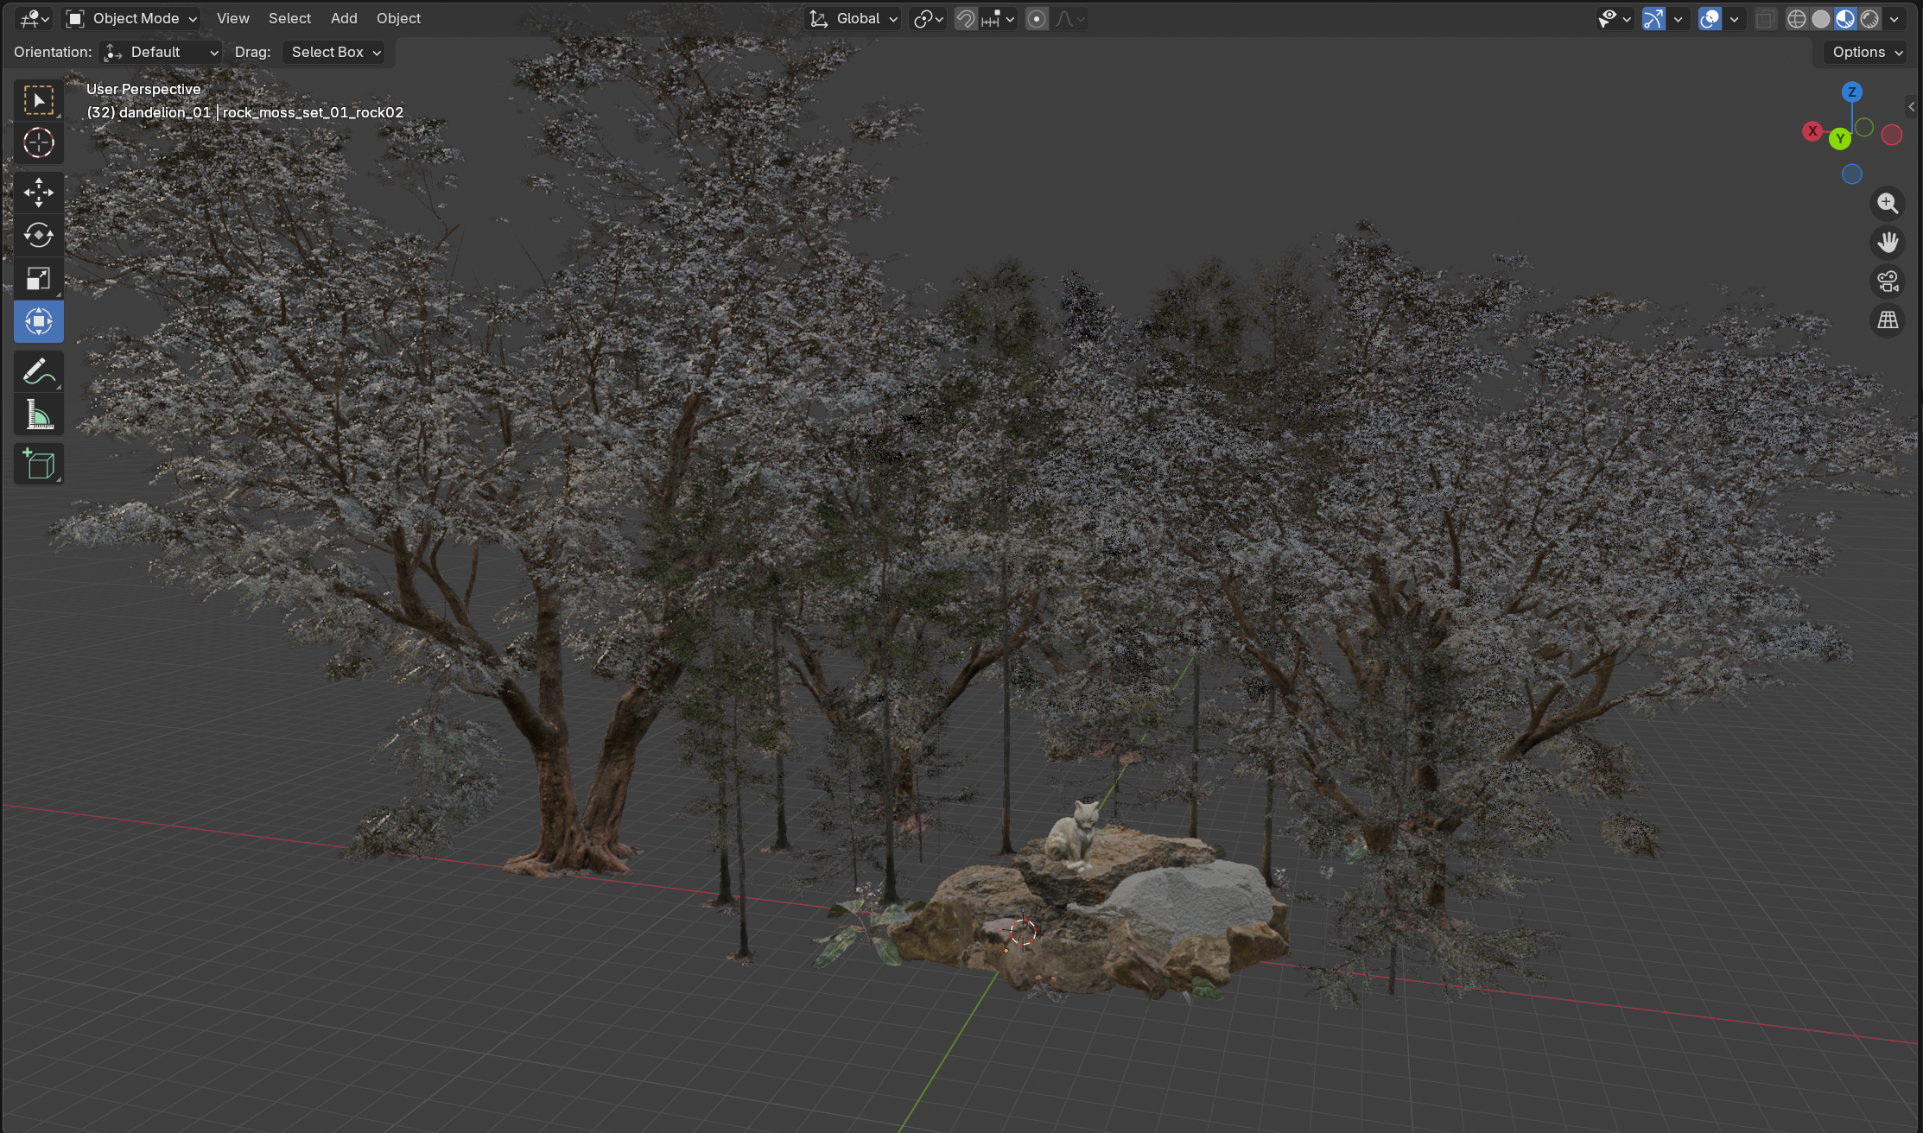Toggle camera view button

click(x=1888, y=282)
